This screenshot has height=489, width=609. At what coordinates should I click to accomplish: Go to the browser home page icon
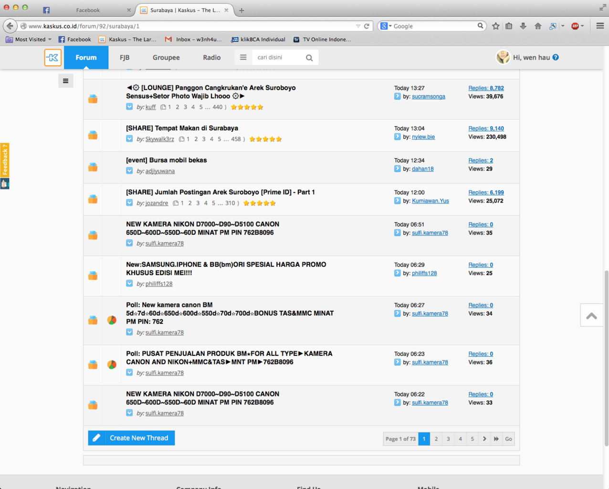click(x=538, y=26)
